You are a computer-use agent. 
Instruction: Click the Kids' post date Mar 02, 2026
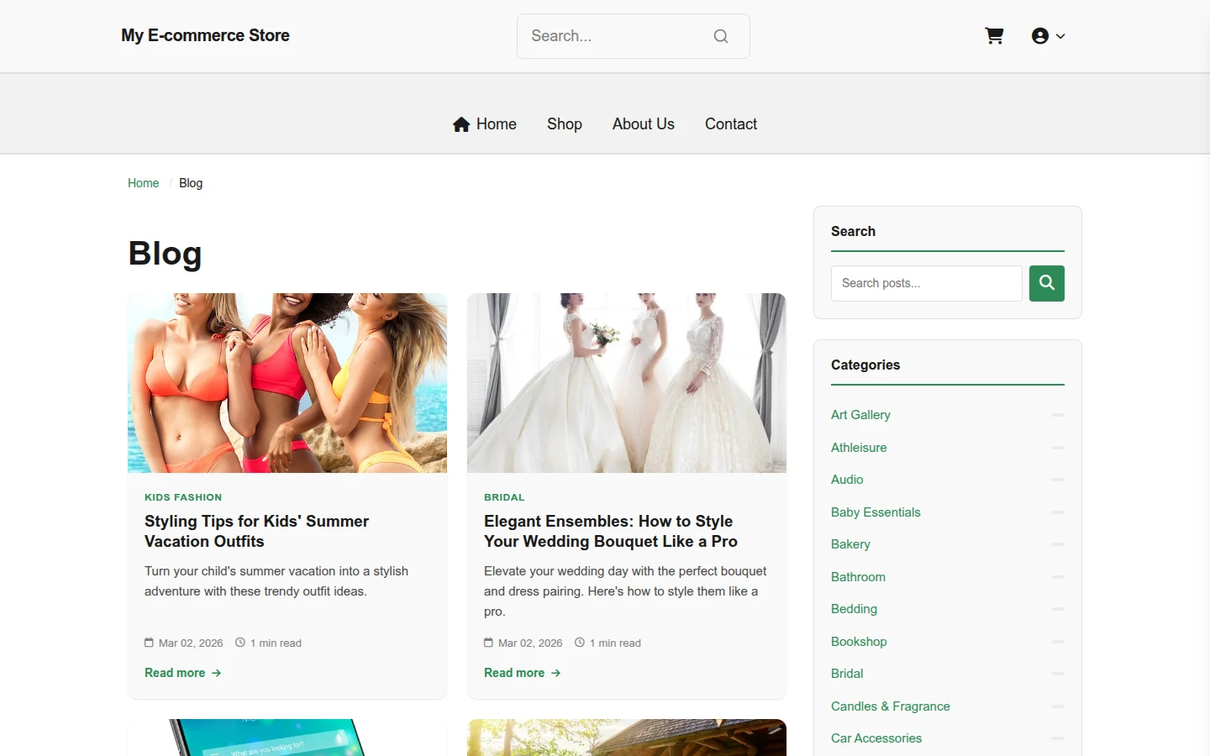pos(191,643)
